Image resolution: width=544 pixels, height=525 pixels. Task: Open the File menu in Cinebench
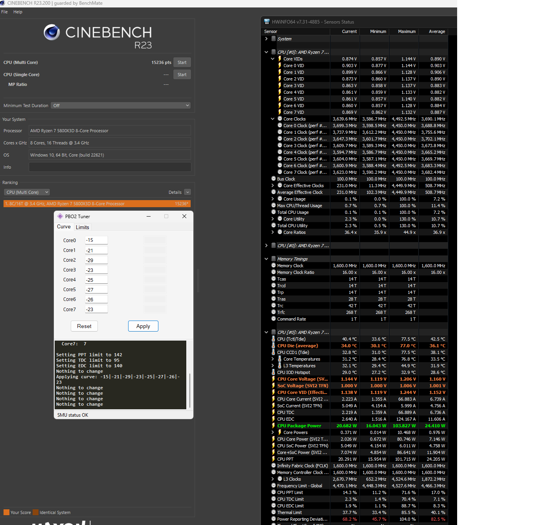pyautogui.click(x=4, y=12)
